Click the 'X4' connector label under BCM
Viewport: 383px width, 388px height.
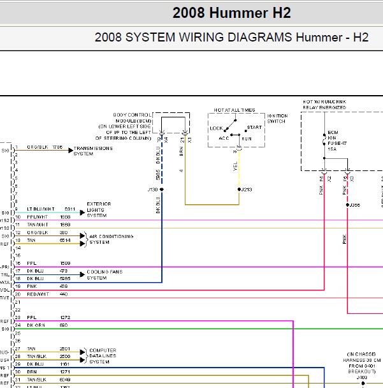click(166, 140)
